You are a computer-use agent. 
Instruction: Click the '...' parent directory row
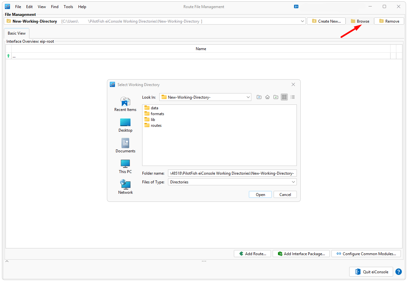[x=201, y=56]
